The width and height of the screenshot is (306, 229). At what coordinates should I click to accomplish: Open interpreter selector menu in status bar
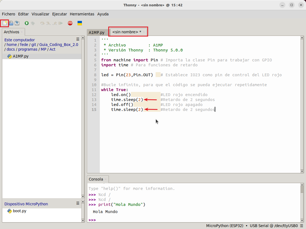tap(302, 226)
